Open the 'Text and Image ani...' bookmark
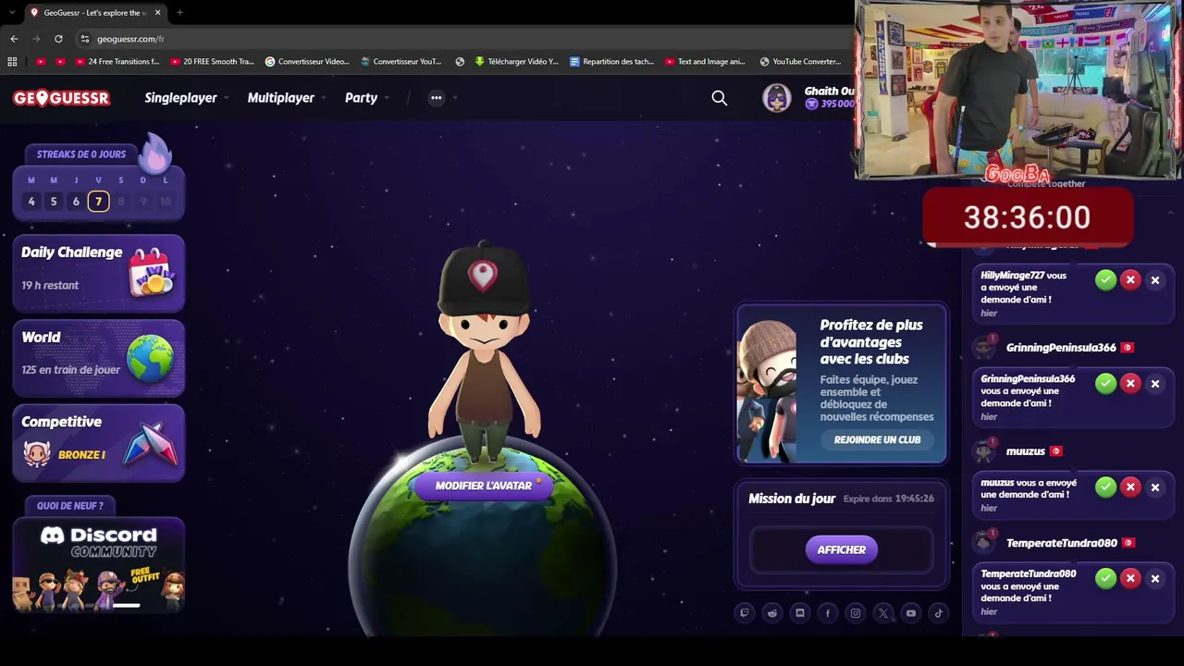The image size is (1184, 666). click(x=705, y=62)
